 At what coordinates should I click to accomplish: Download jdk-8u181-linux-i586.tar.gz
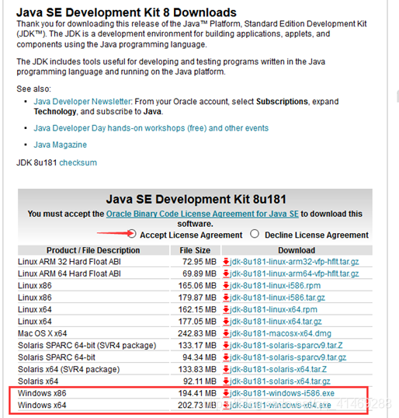point(277,298)
